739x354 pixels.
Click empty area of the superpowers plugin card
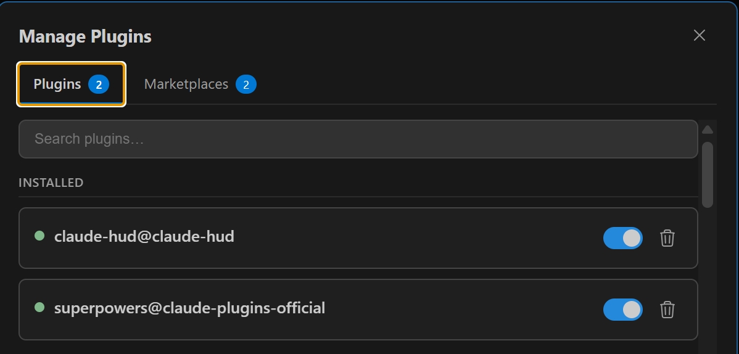(462, 310)
